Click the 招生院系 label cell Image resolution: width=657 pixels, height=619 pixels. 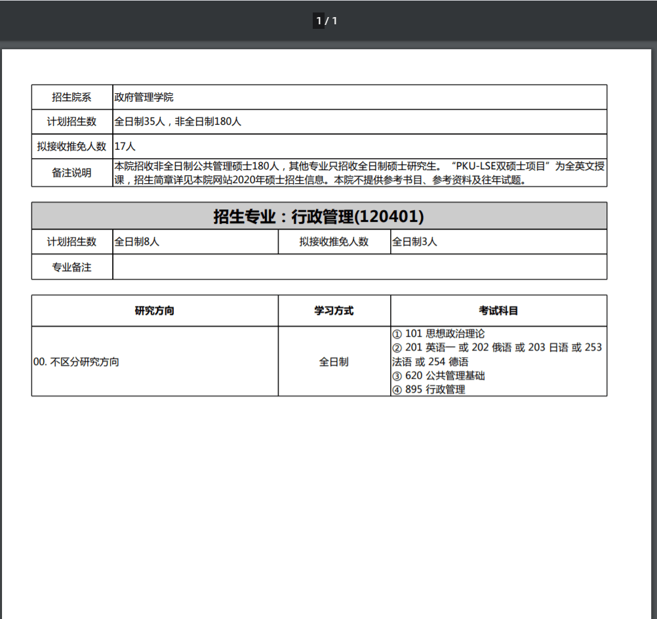point(72,97)
